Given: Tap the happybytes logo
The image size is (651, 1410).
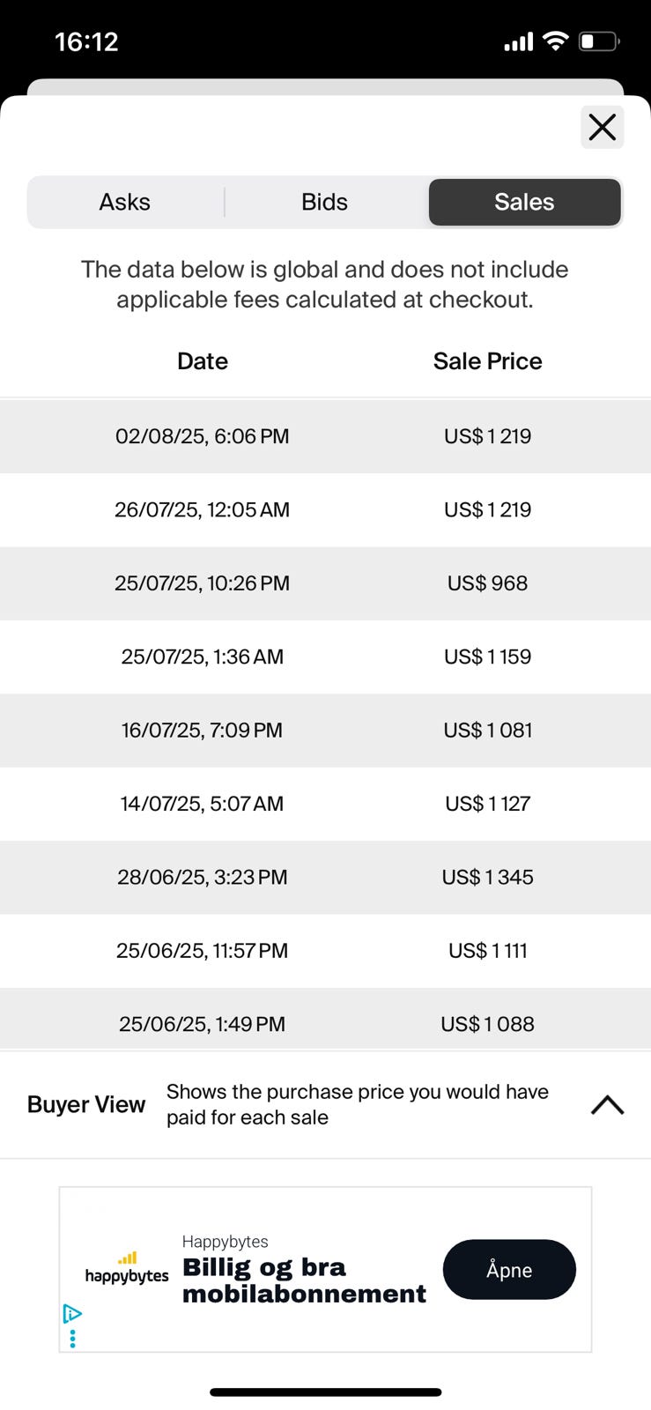Looking at the screenshot, I should 127,1269.
